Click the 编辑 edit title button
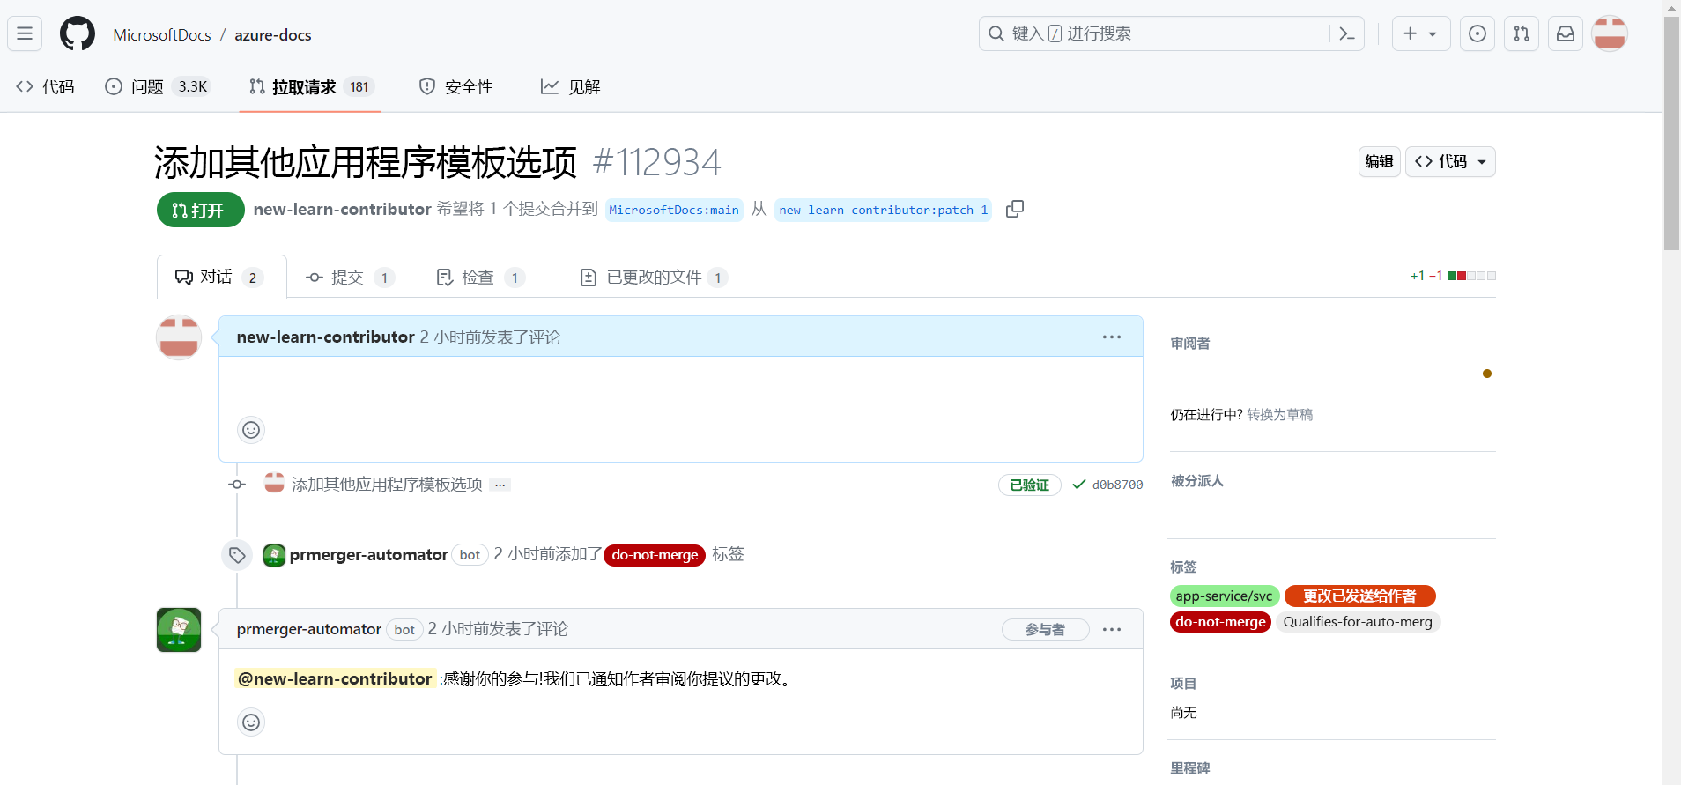This screenshot has height=785, width=1681. point(1379,161)
